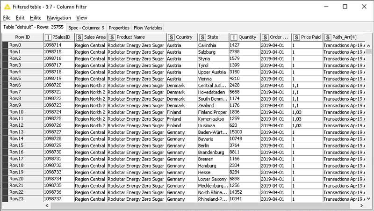
Task: Click the Hovedstaden state cell
Action: pyautogui.click(x=213, y=92)
